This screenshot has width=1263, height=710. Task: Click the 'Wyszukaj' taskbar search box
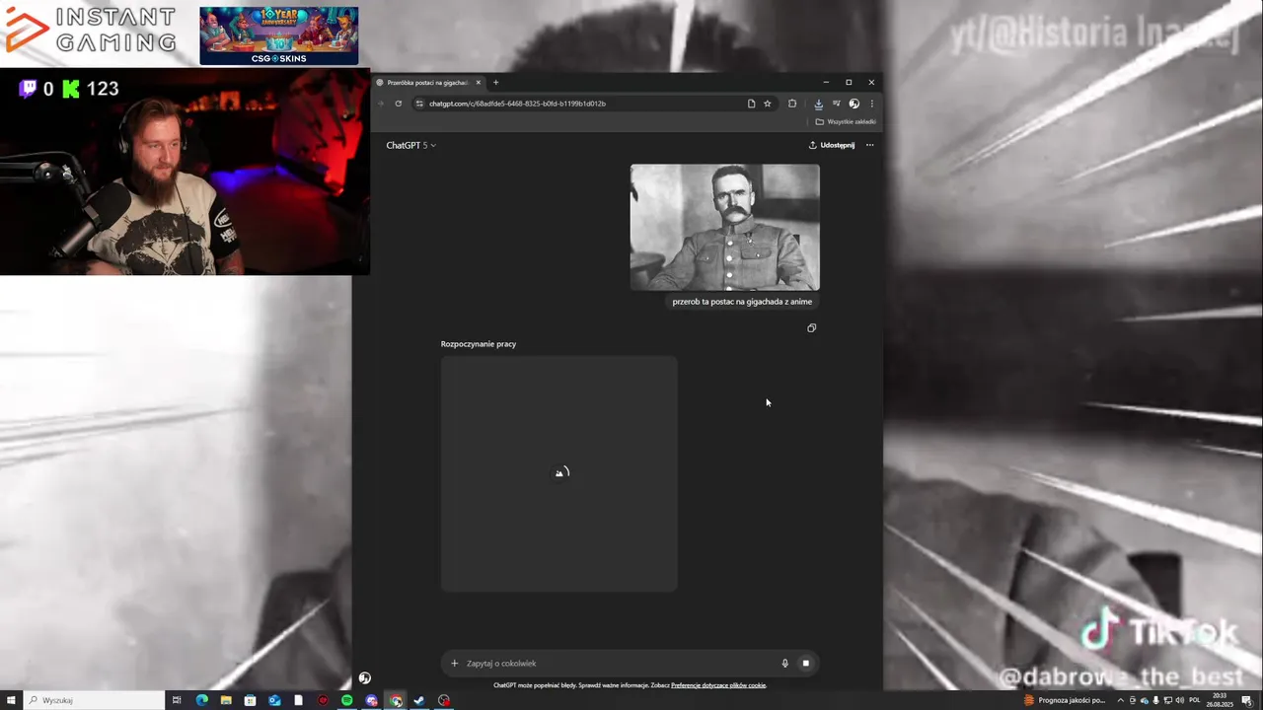[x=94, y=700]
